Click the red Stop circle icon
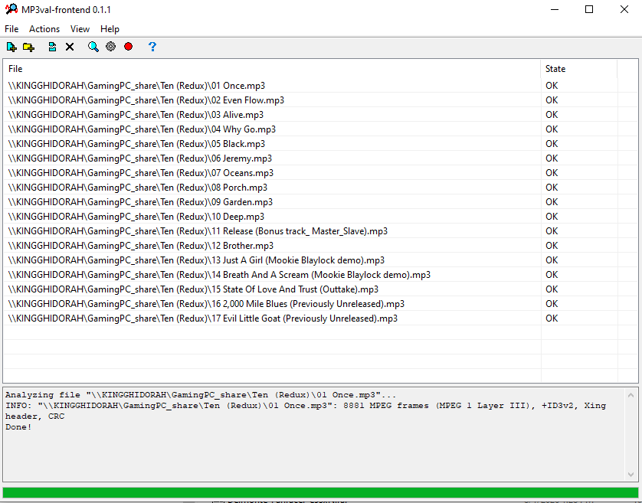This screenshot has width=642, height=503. pyautogui.click(x=128, y=47)
